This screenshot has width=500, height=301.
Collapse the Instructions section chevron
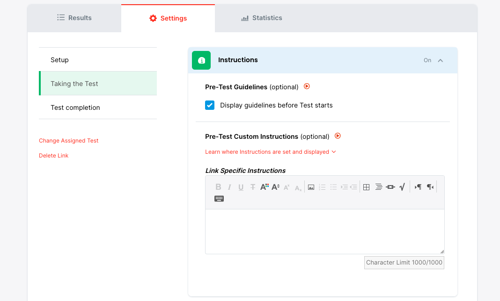(440, 60)
